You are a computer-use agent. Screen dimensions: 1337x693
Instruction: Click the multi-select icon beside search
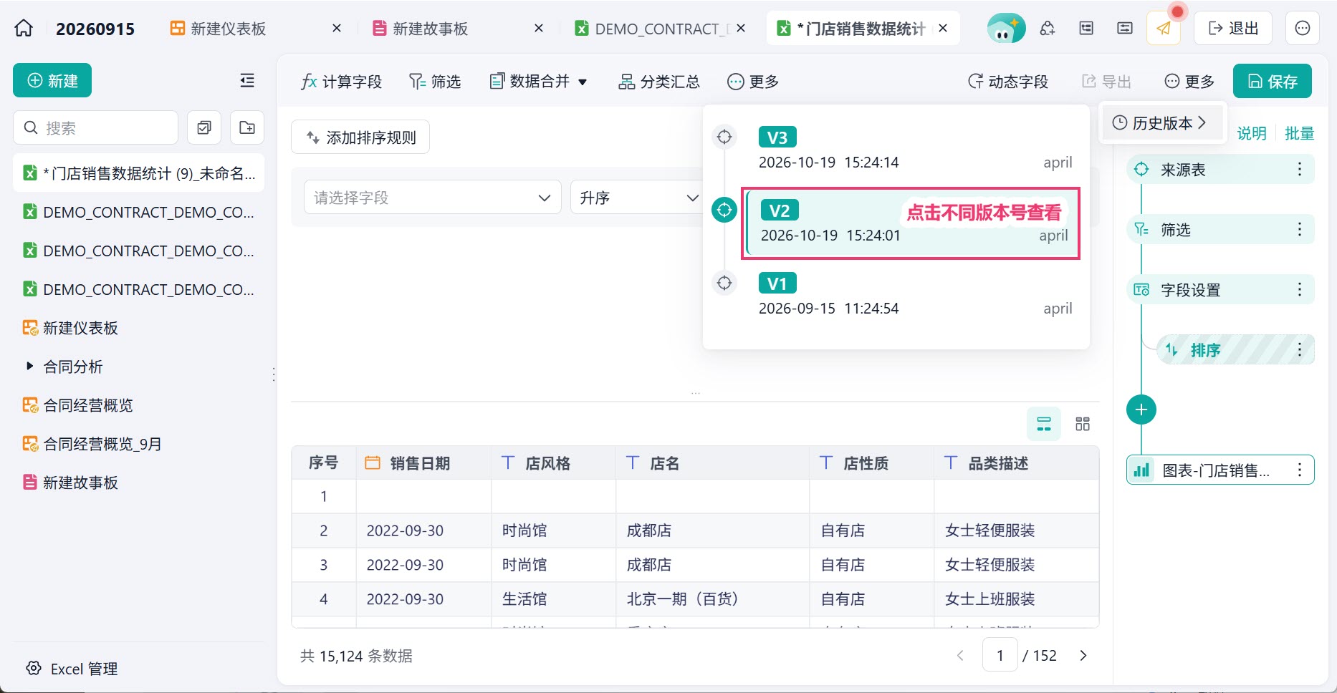pyautogui.click(x=204, y=127)
